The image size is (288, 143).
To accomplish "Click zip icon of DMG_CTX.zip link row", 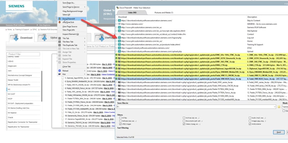I will point(119,65).
